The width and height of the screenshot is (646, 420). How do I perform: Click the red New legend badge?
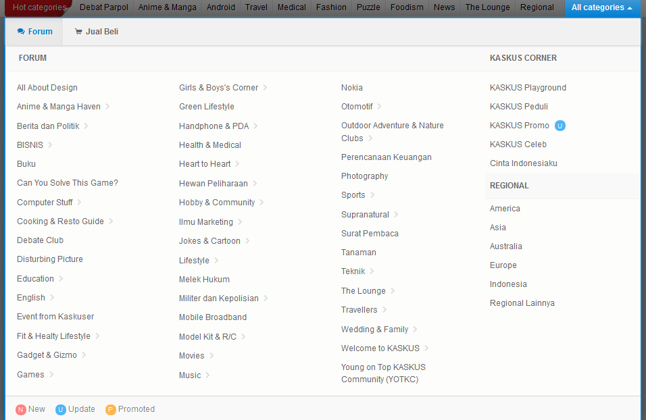20,409
